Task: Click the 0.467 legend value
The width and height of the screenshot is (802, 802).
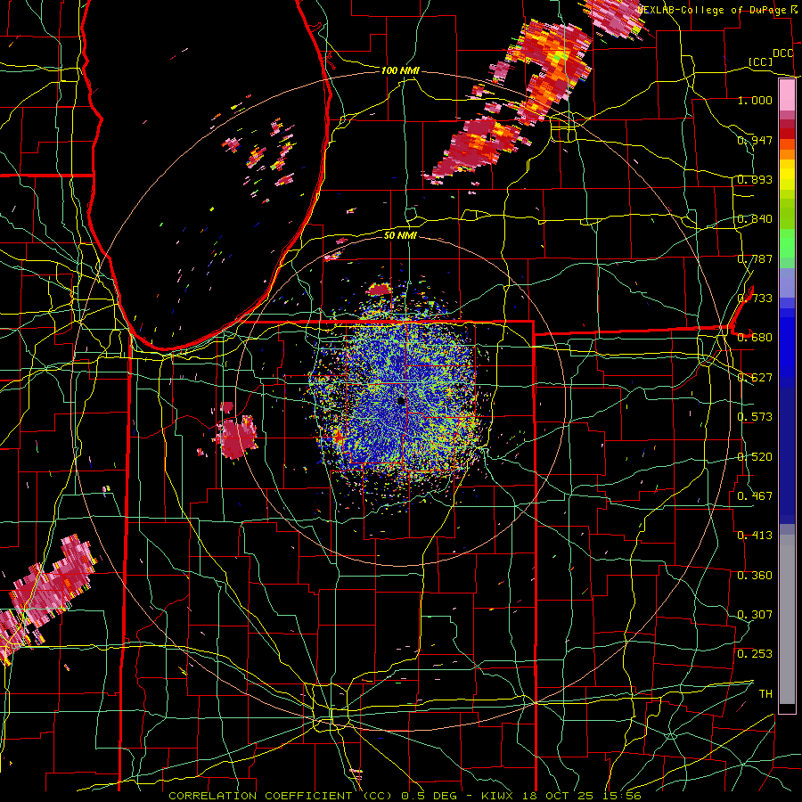Action: tap(755, 496)
